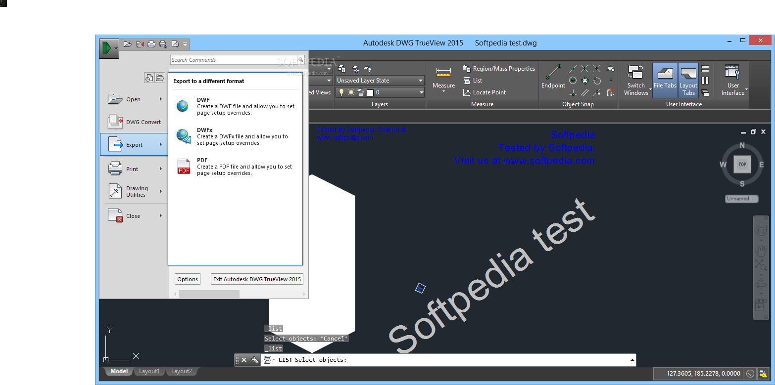The width and height of the screenshot is (775, 385).
Task: Click the Layer Properties icon in Layers panel
Action: 342,69
